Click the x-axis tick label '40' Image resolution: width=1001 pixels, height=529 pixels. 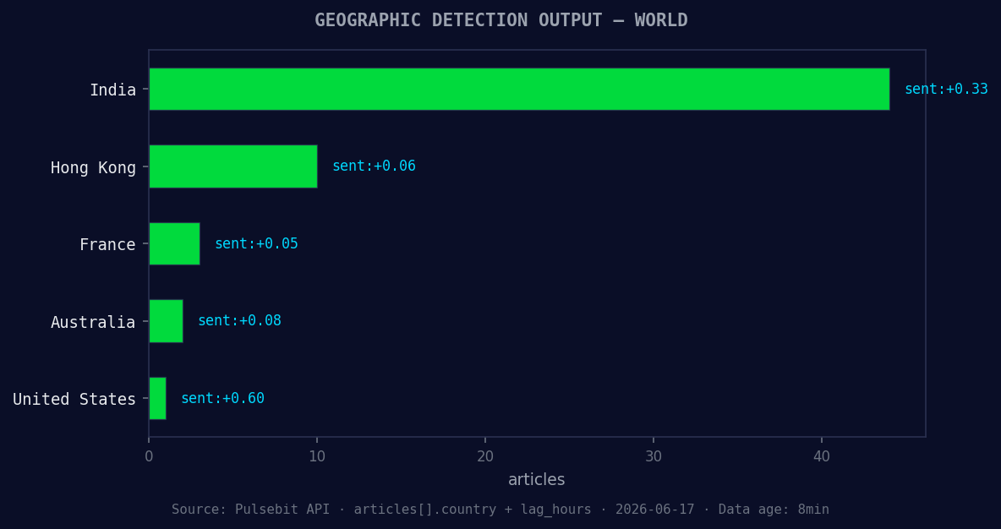(822, 456)
